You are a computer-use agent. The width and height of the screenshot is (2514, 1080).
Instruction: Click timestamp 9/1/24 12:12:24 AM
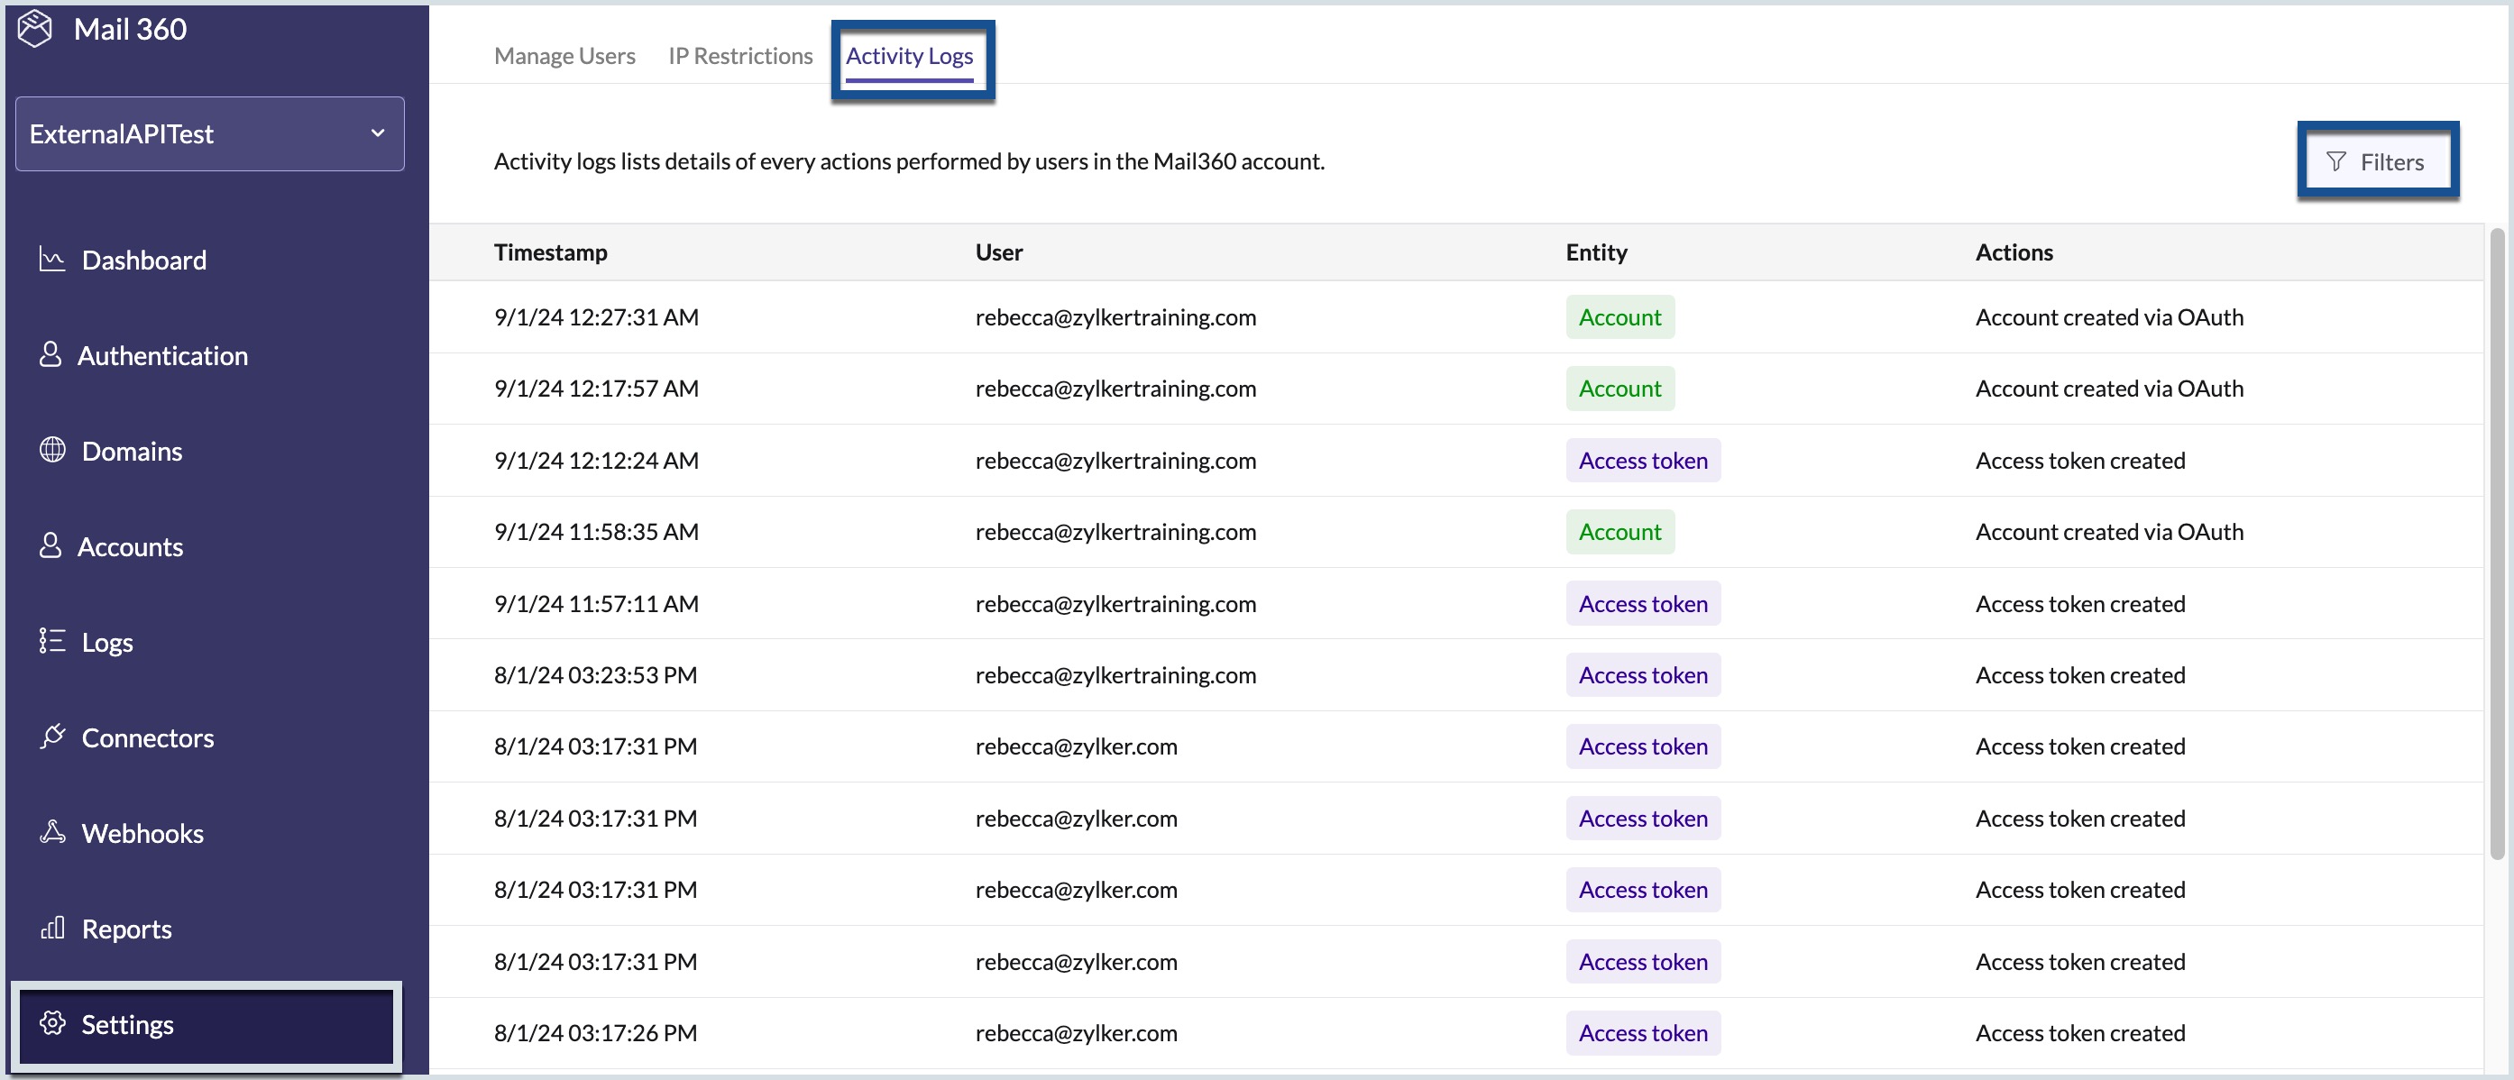coord(596,461)
